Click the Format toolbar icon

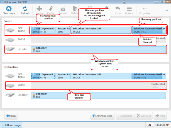[63, 9]
